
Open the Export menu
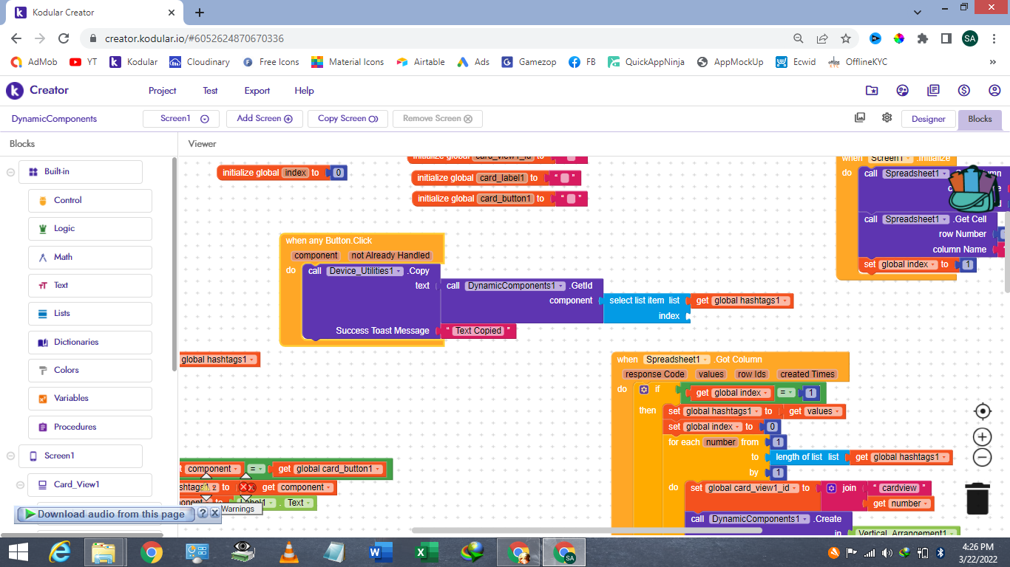point(257,90)
